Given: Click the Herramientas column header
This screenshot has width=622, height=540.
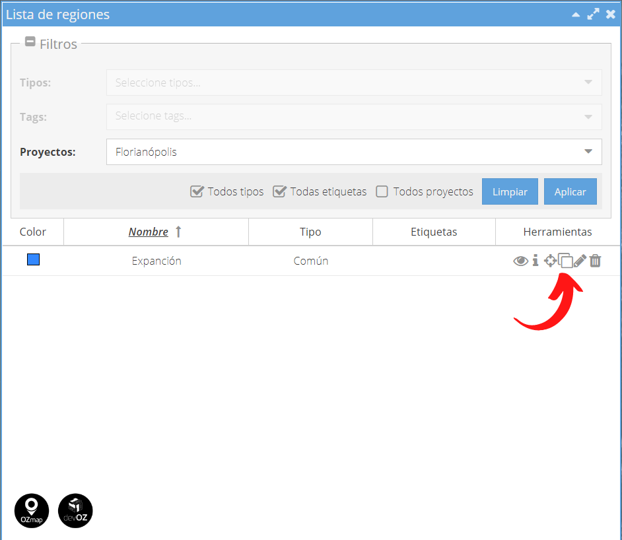Looking at the screenshot, I should 557,232.
